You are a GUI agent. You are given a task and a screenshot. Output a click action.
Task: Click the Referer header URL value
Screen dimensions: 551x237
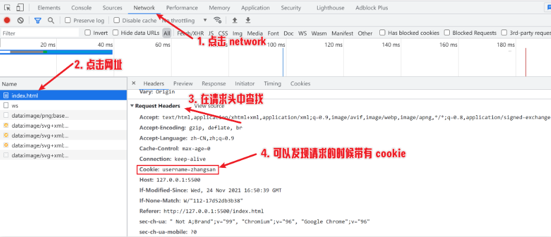(x=213, y=211)
